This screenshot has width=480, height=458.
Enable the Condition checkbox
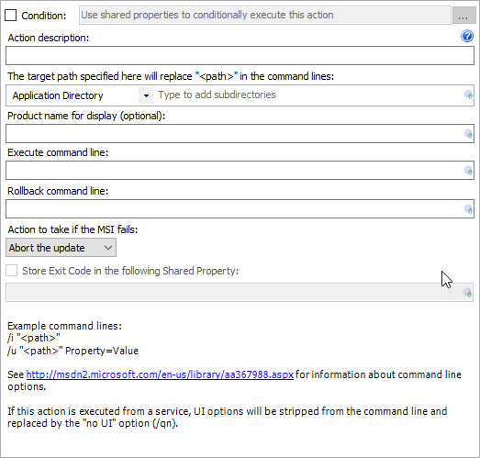(x=11, y=15)
